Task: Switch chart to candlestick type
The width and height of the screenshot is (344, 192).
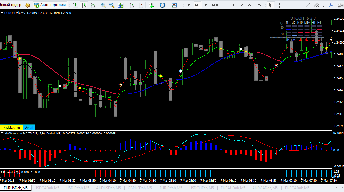Action: [x=84, y=5]
